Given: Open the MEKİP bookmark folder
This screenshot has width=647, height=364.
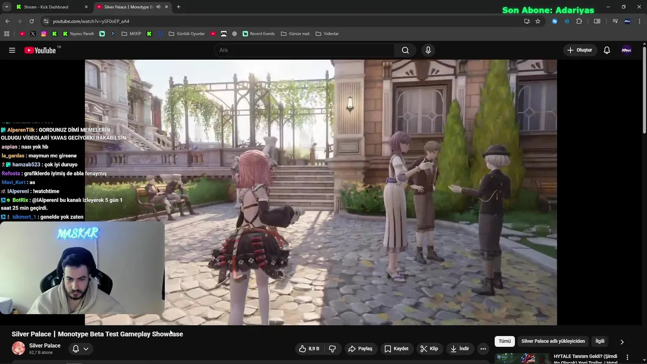Looking at the screenshot, I should (x=131, y=34).
